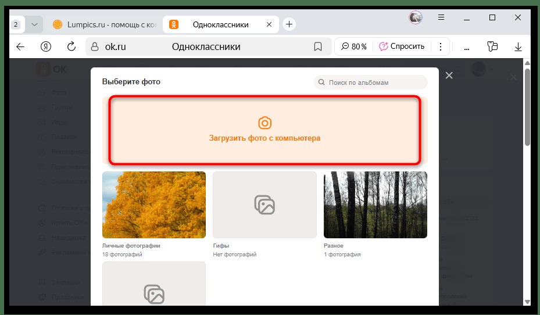Viewport: 540px width, 315px height.
Task: Click the page vertical scrollbar thumb
Action: tap(527, 108)
